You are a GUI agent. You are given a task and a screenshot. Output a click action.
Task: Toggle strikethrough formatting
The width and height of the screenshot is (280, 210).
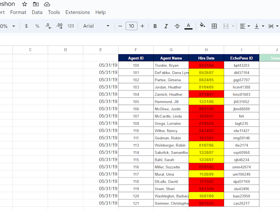tap(177, 26)
